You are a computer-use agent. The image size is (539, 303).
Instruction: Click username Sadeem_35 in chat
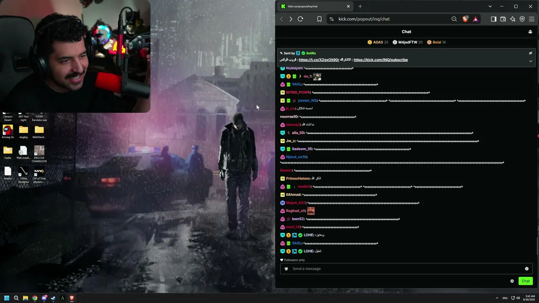point(302,149)
